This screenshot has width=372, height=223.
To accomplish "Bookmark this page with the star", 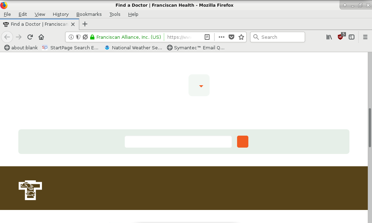I will click(x=241, y=37).
